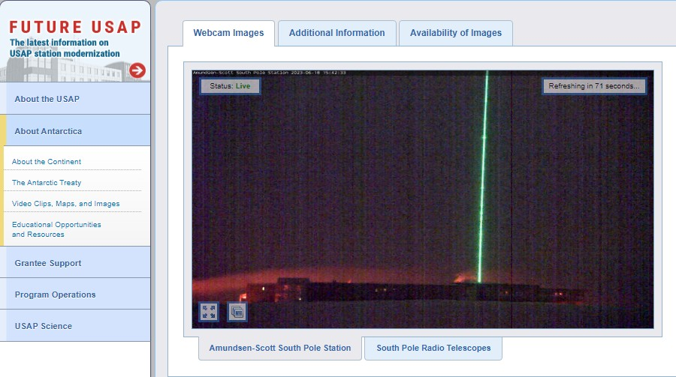
Task: Select the Amundsen-Scott South Pole Station tab
Action: click(279, 348)
